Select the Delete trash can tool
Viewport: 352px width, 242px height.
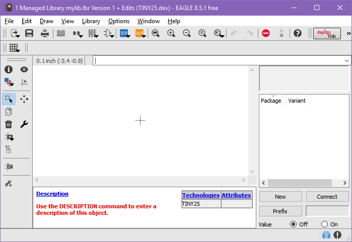click(9, 124)
